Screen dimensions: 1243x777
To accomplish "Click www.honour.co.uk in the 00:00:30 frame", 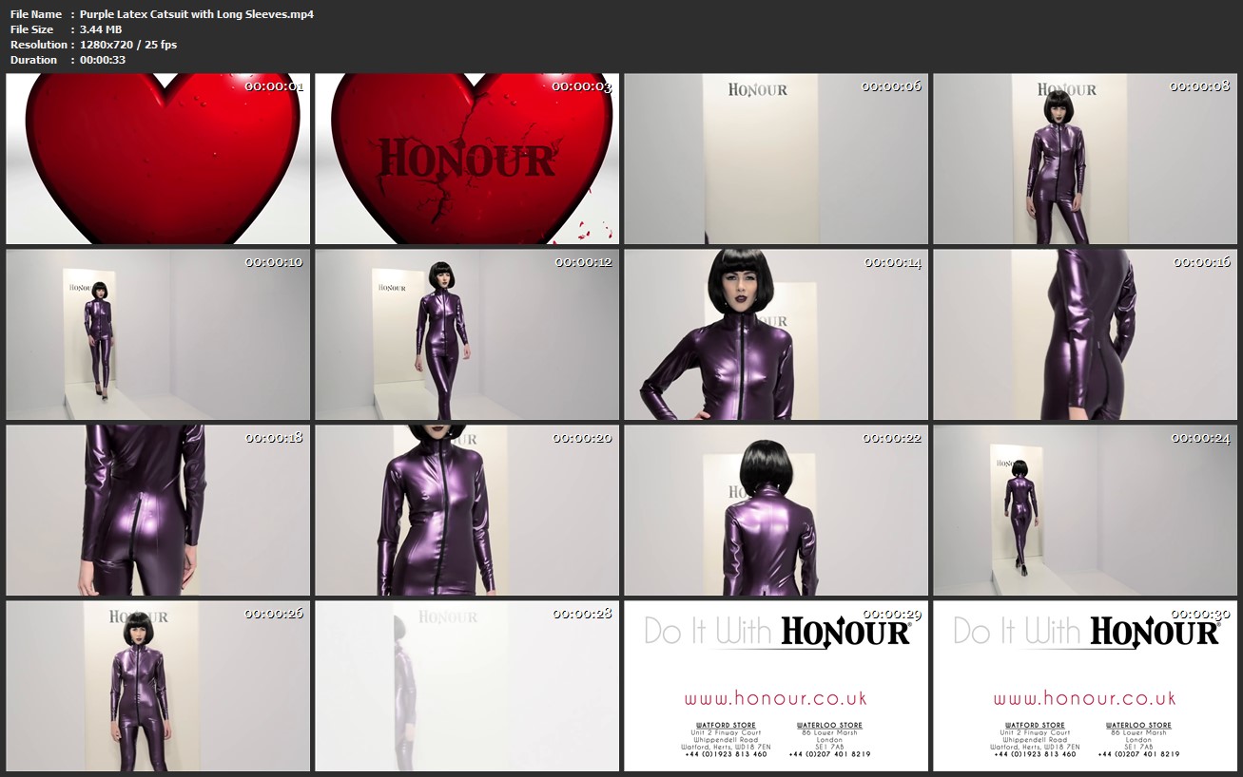I will [x=1085, y=698].
